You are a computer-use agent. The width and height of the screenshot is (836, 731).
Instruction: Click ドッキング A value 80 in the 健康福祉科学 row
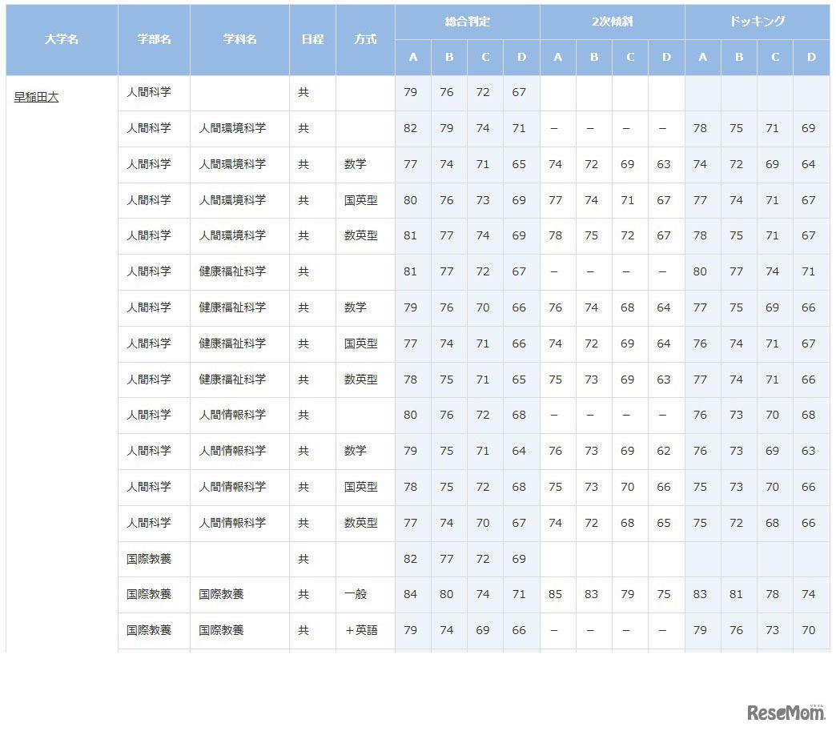coord(700,271)
